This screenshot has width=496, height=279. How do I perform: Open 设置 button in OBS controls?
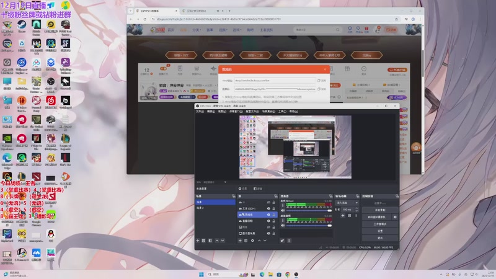(380, 231)
